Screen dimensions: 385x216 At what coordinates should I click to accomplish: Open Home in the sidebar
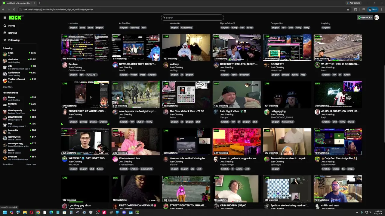click(12, 26)
